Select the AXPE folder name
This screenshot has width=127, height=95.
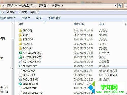(x=26, y=35)
